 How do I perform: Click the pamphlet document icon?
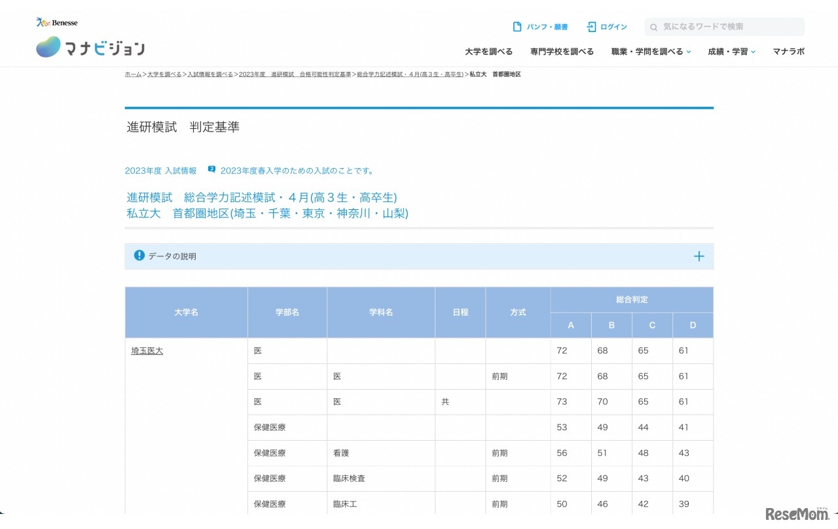[517, 27]
